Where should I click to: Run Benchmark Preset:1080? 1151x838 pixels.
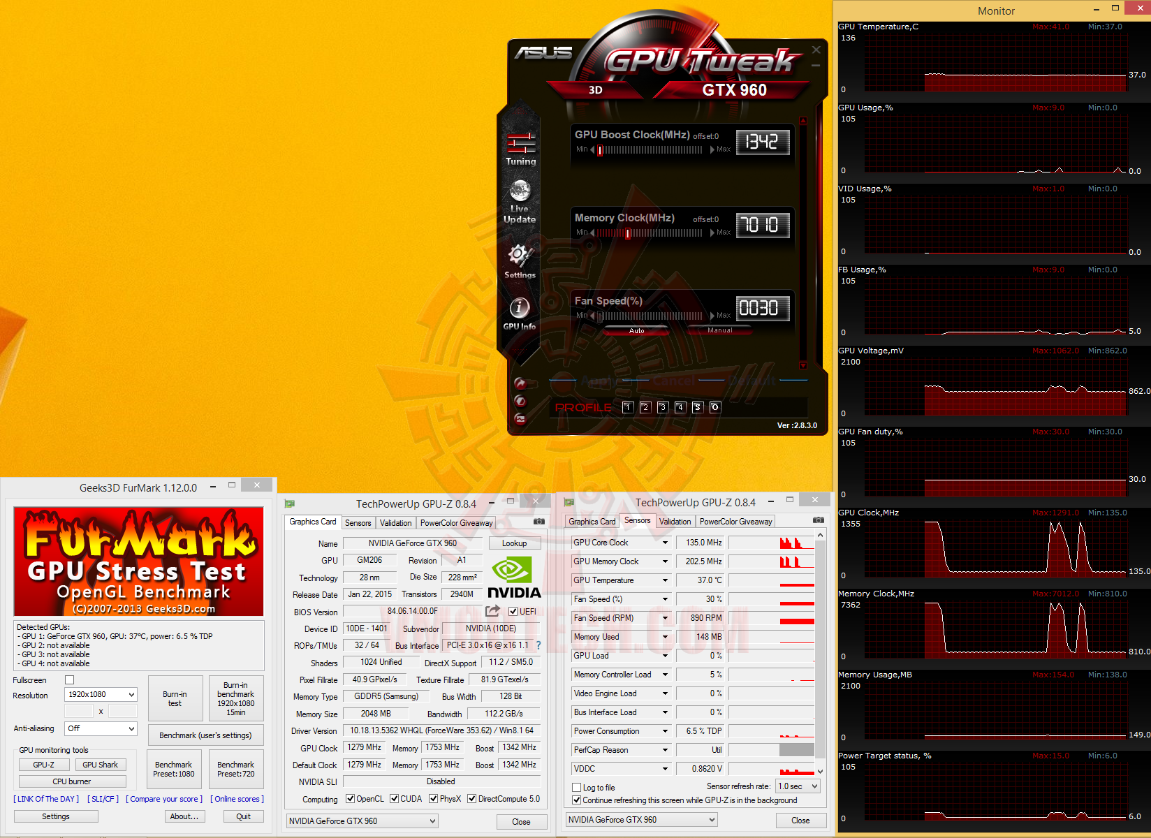[x=174, y=770]
